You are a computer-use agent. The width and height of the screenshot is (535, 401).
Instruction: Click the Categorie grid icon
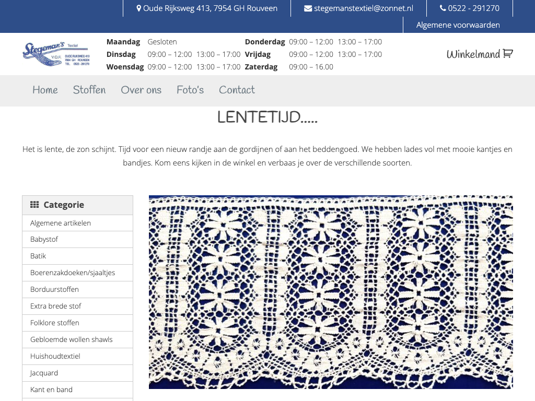[34, 205]
